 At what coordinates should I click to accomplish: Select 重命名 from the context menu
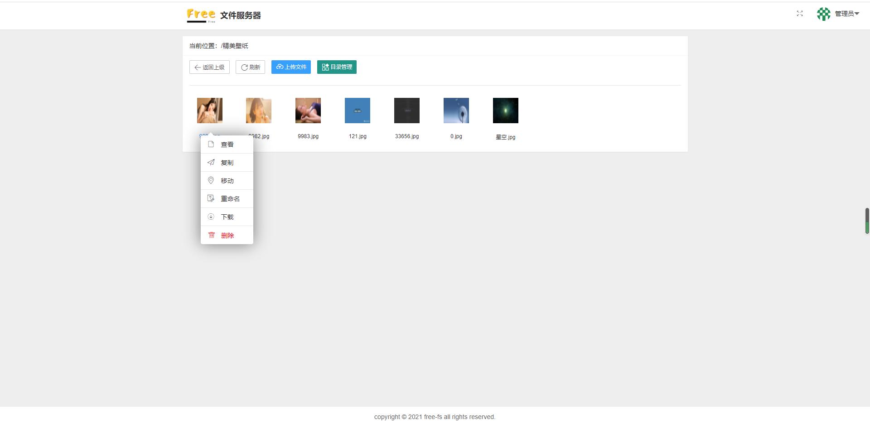[x=230, y=198]
